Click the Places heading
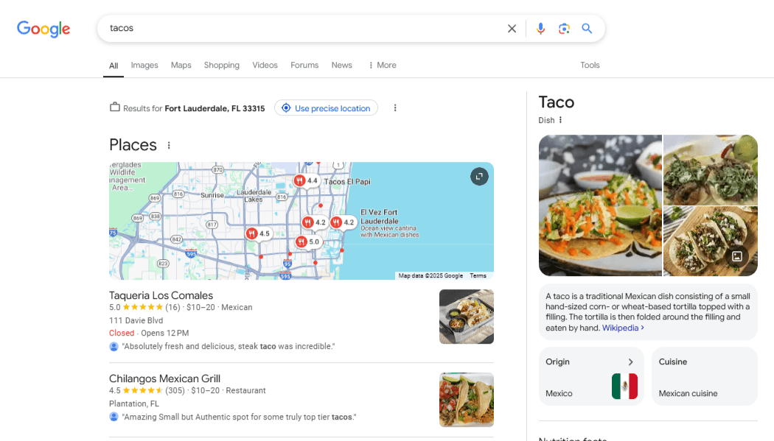Screen dimensions: 774x441 (133, 145)
